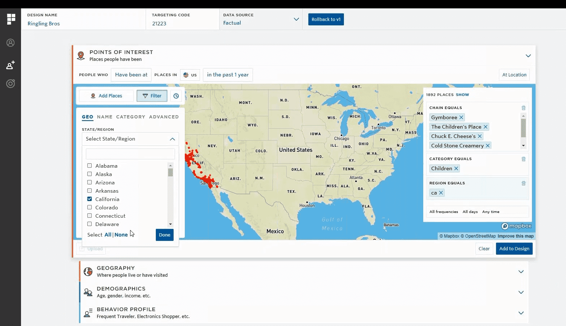The height and width of the screenshot is (326, 566).
Task: Open the target icon in sidebar
Action: (x=11, y=84)
